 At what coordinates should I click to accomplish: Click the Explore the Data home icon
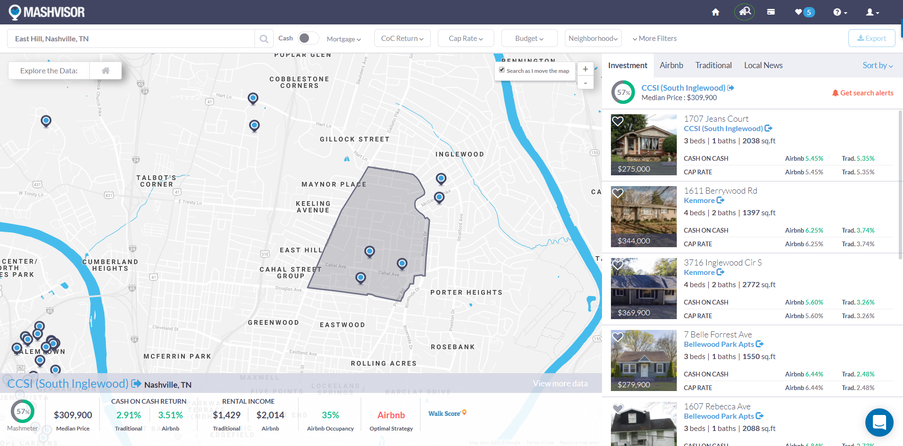[x=106, y=70]
